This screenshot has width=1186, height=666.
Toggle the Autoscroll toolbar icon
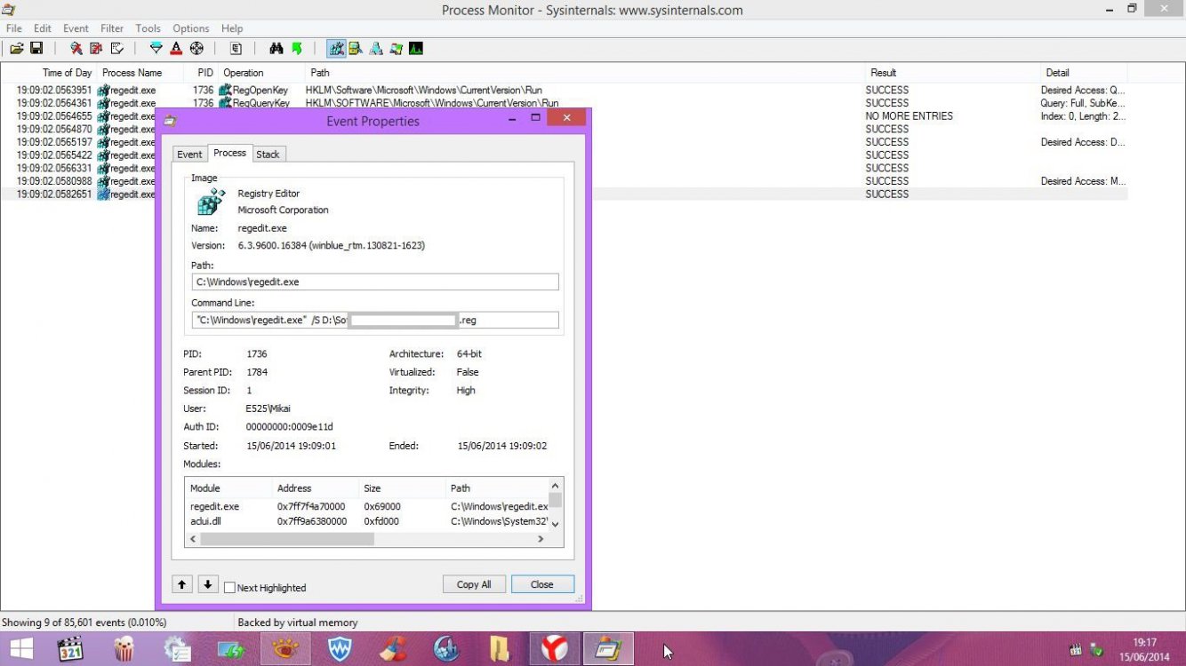(x=96, y=49)
